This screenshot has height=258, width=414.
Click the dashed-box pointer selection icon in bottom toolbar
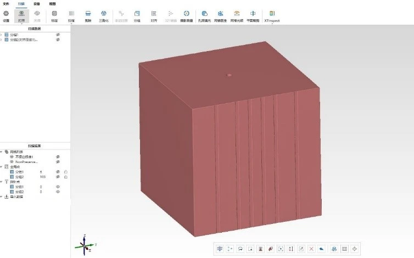pos(281,249)
